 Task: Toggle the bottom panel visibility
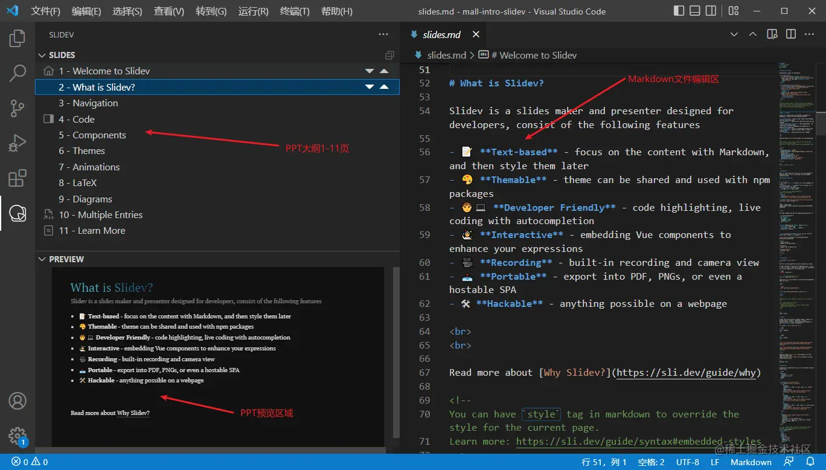pos(695,11)
